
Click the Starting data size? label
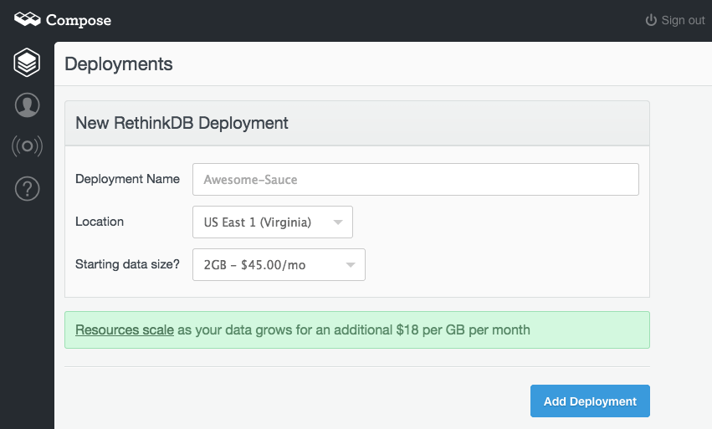coord(127,264)
